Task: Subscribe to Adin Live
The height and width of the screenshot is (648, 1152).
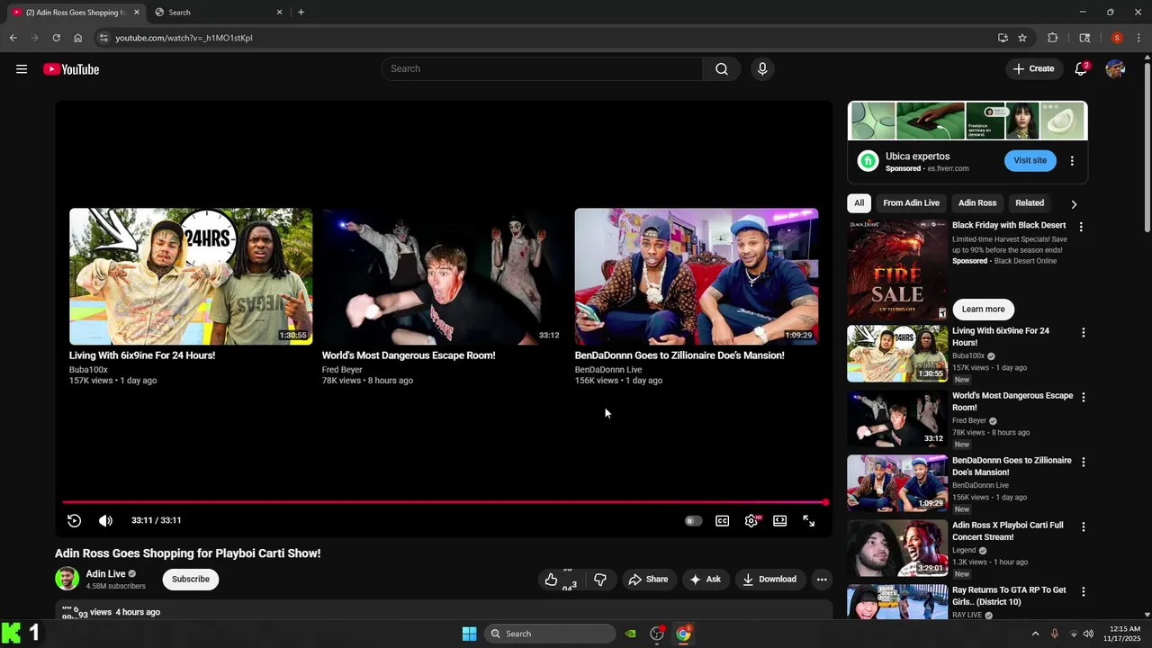Action: tap(191, 580)
